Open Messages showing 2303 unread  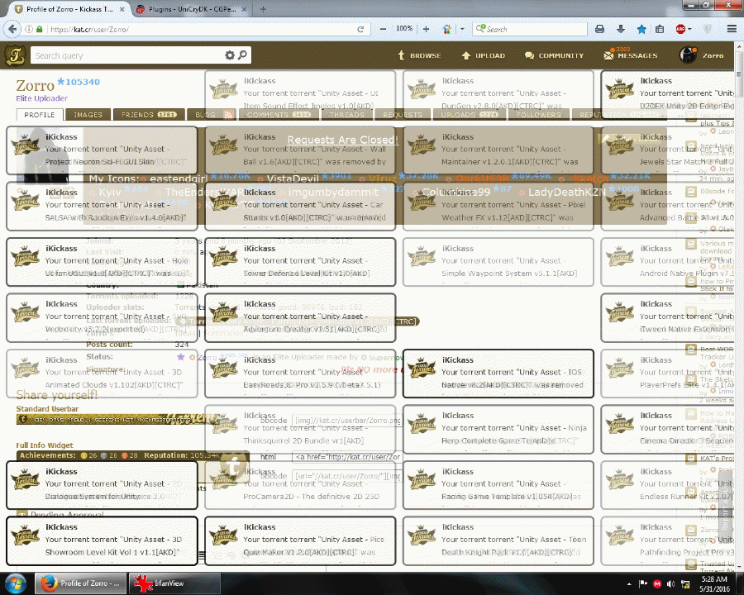[x=631, y=55]
